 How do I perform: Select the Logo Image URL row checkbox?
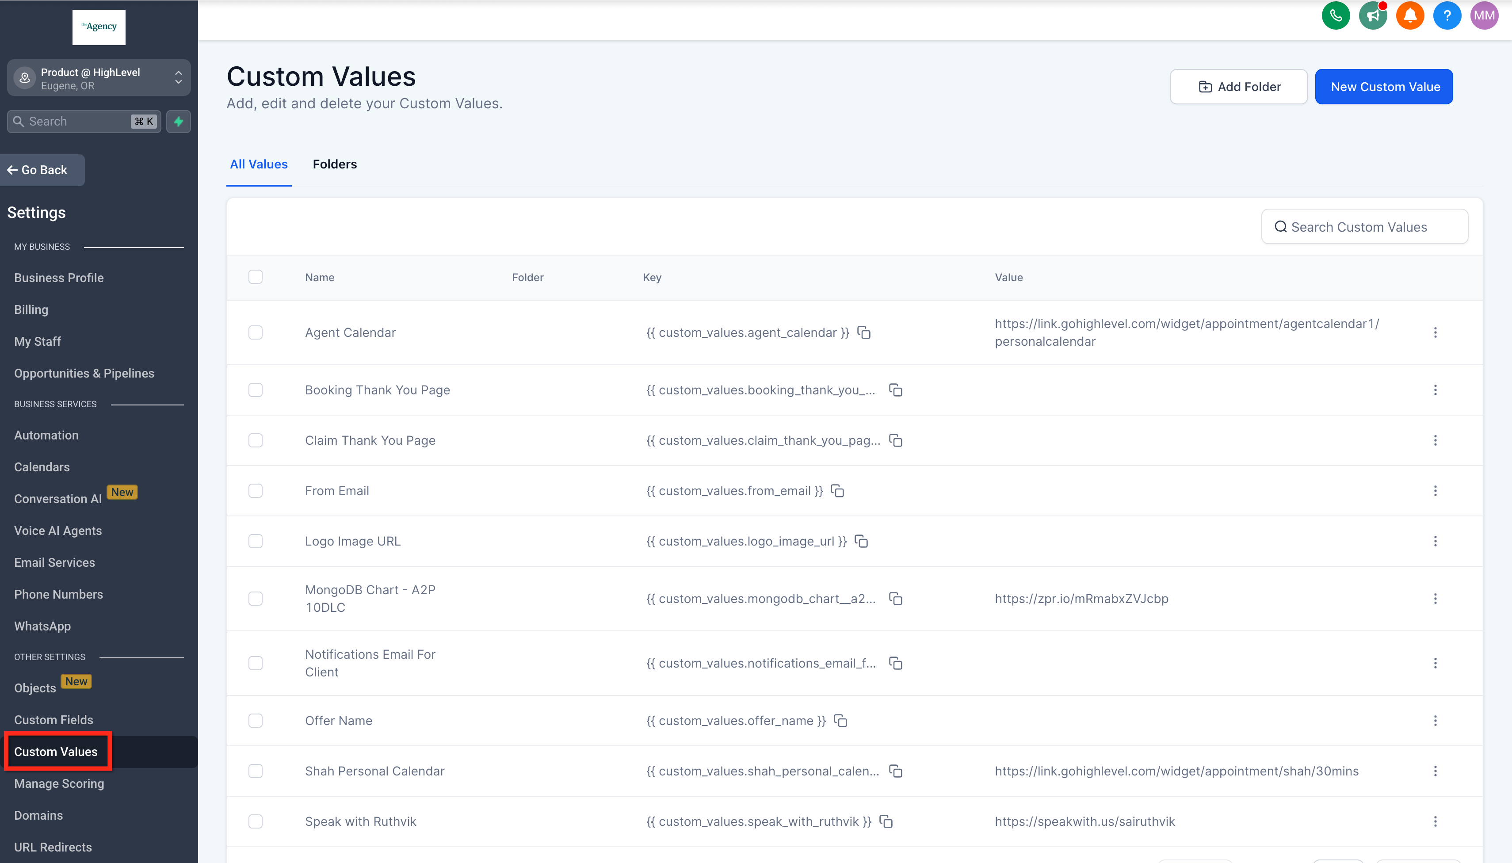coord(256,541)
